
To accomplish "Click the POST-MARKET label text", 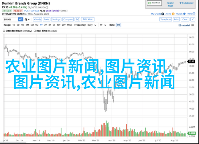I will click(x=31, y=11).
